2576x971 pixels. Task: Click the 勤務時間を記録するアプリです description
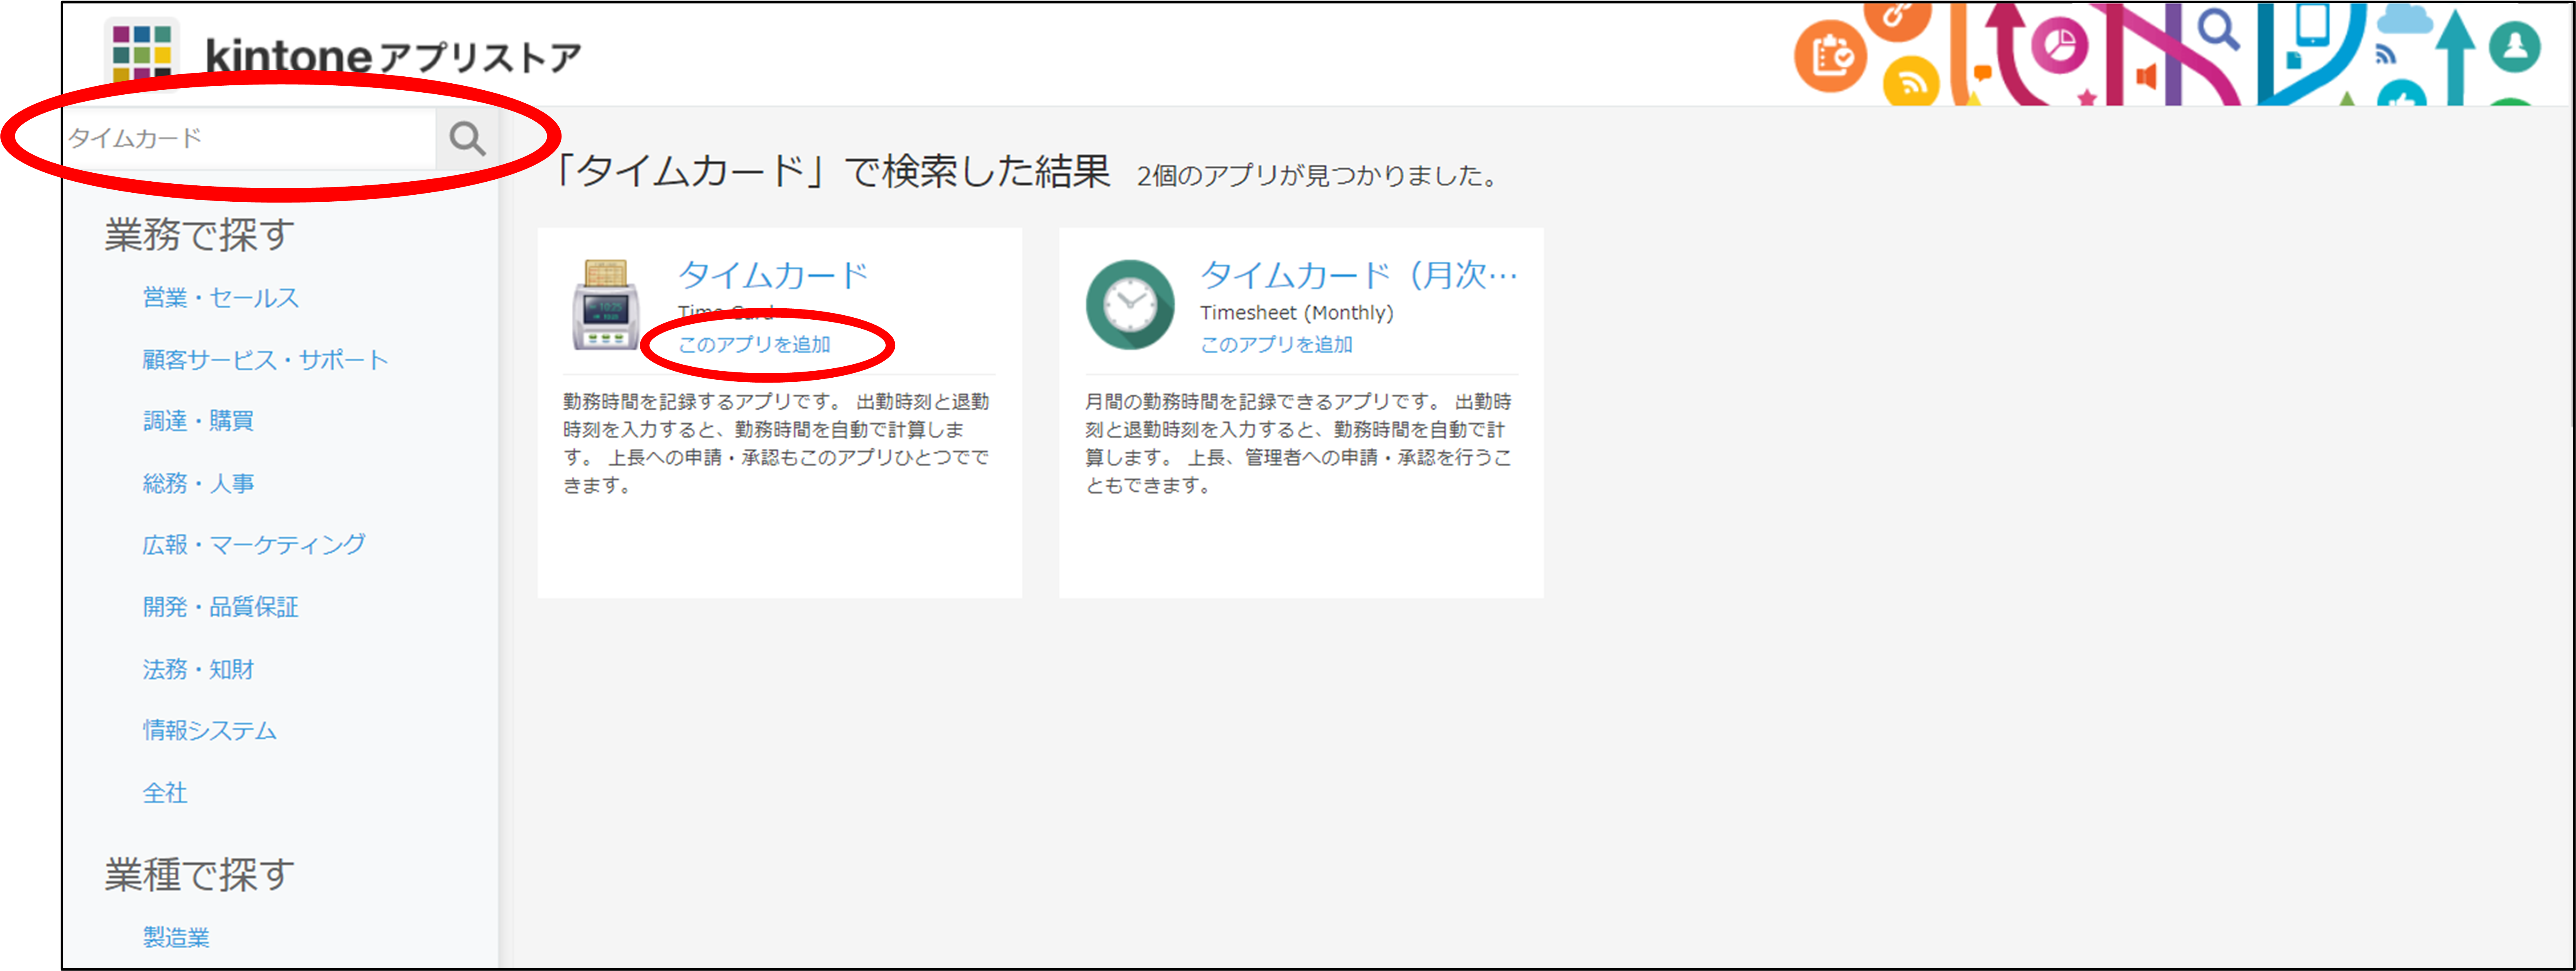click(776, 443)
